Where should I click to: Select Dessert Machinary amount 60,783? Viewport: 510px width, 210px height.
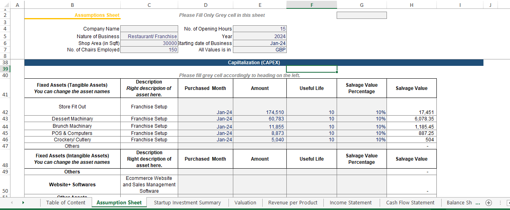click(260, 119)
